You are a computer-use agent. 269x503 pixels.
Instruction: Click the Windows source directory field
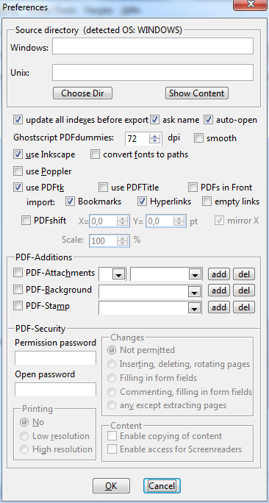(153, 46)
